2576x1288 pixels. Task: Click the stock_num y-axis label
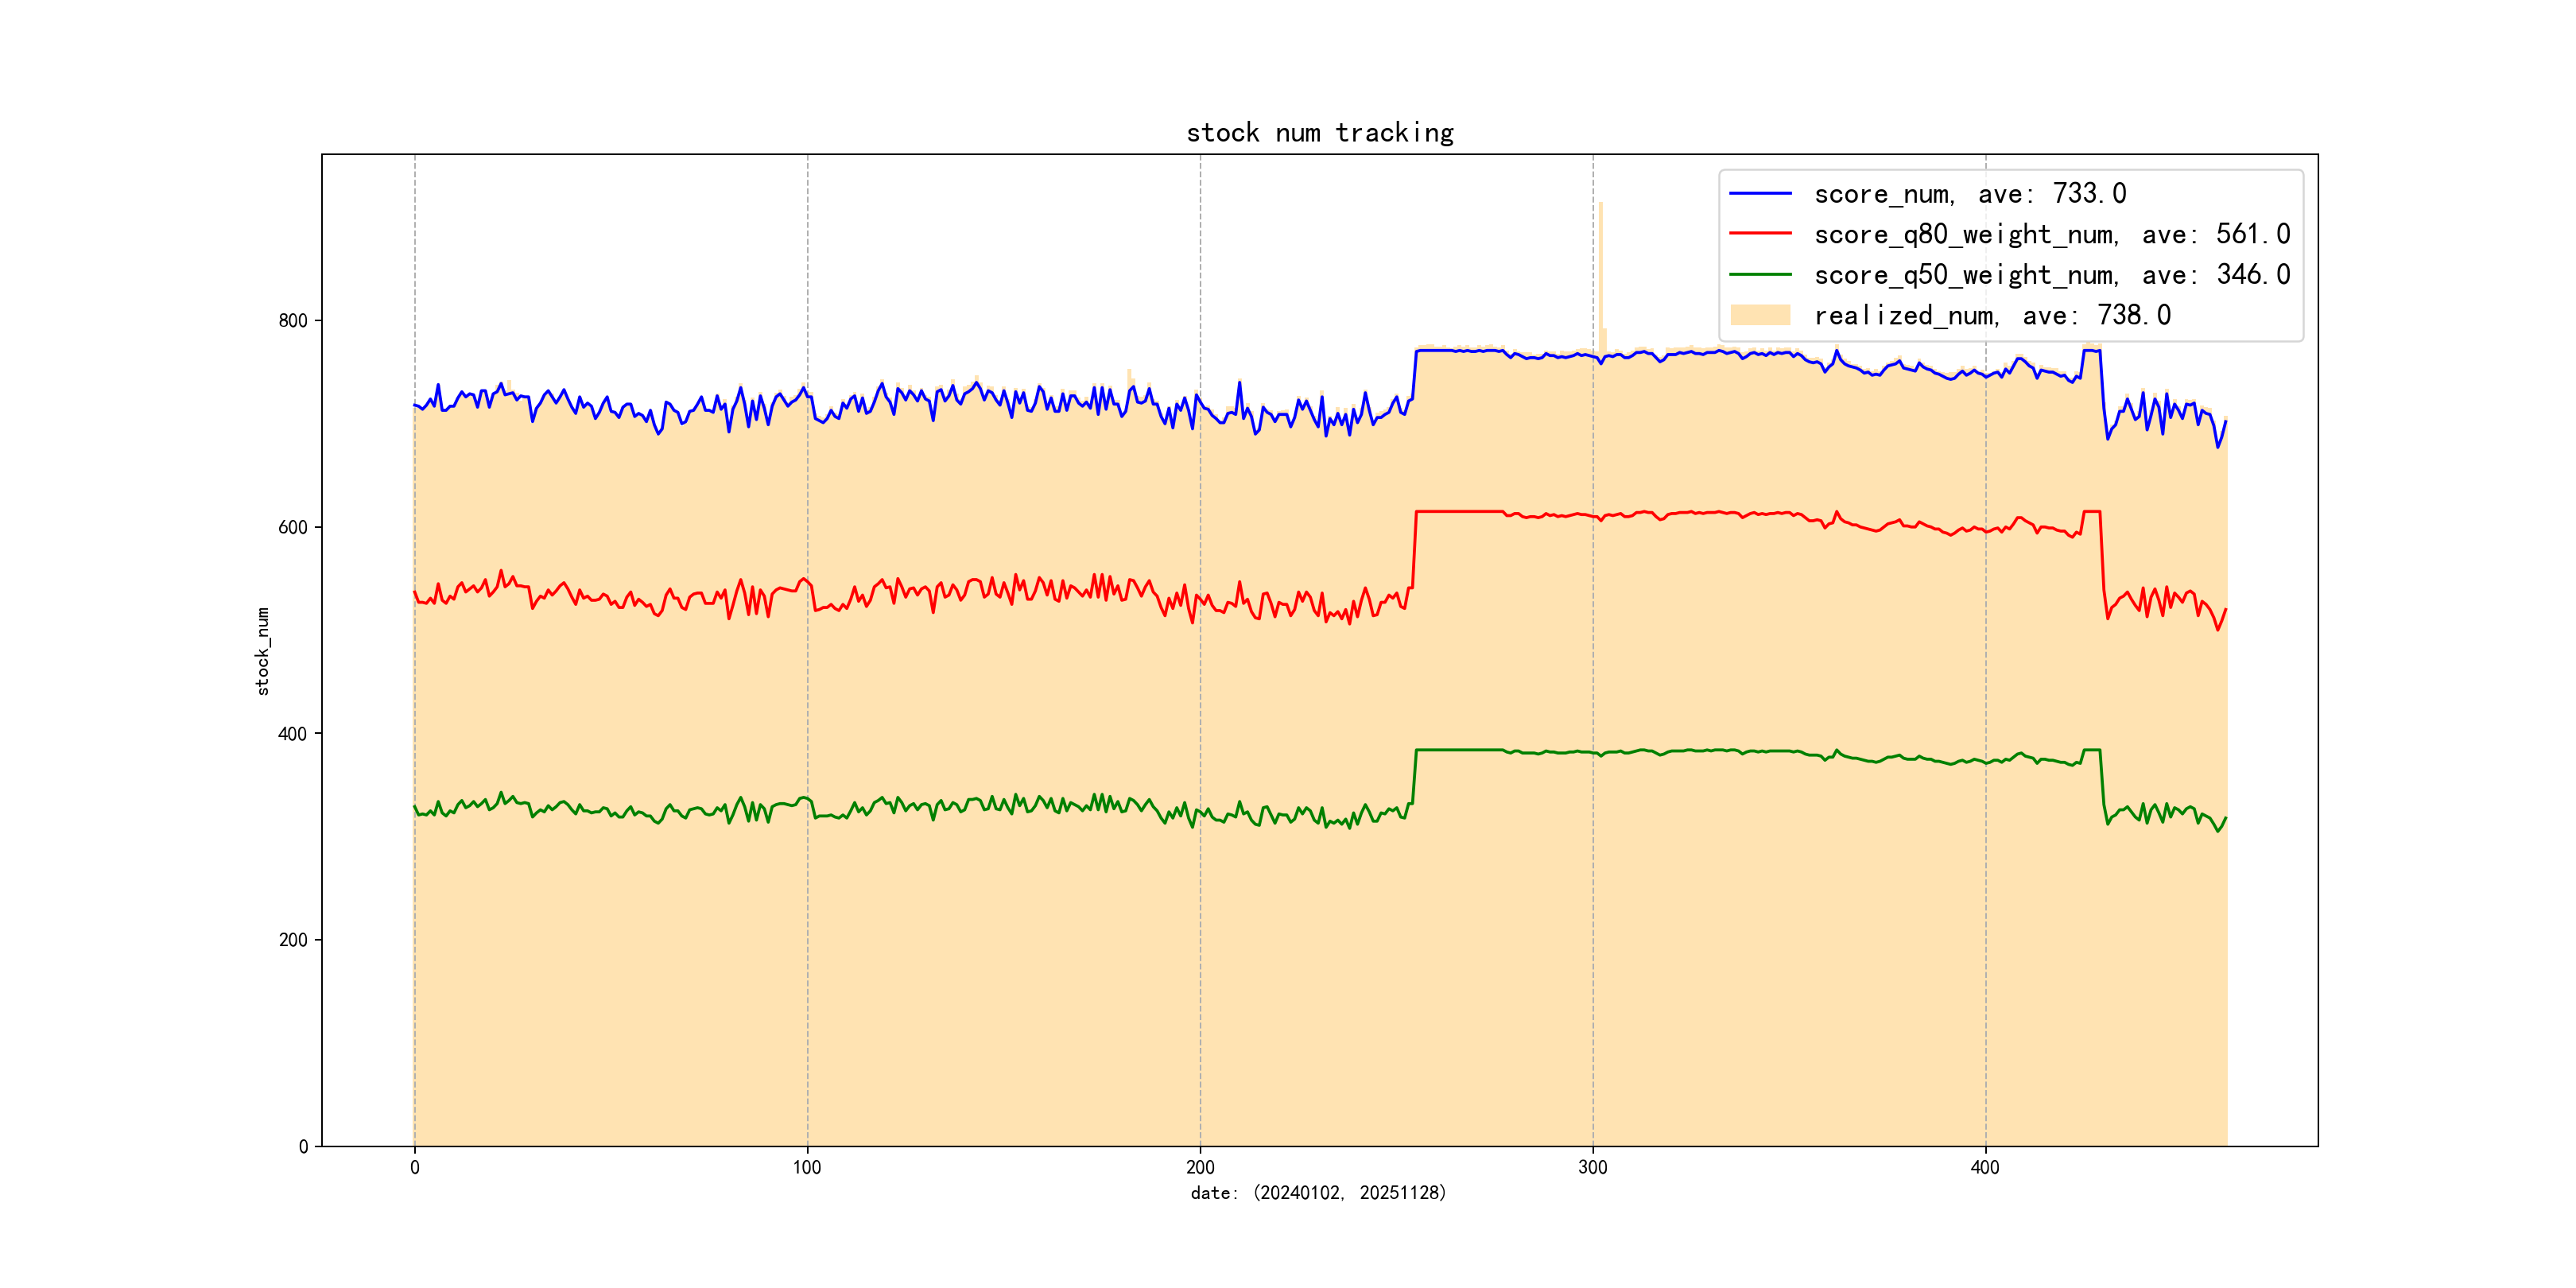point(263,650)
